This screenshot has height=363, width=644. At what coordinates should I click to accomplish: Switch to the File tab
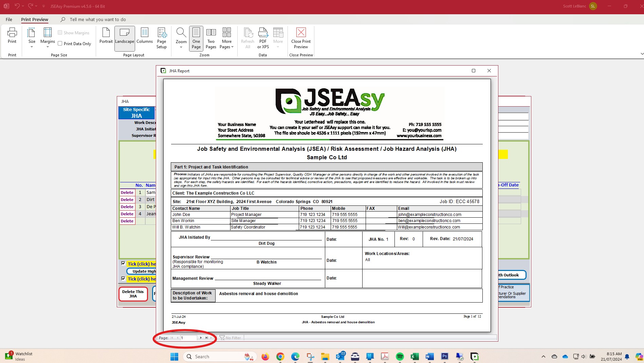point(9,19)
